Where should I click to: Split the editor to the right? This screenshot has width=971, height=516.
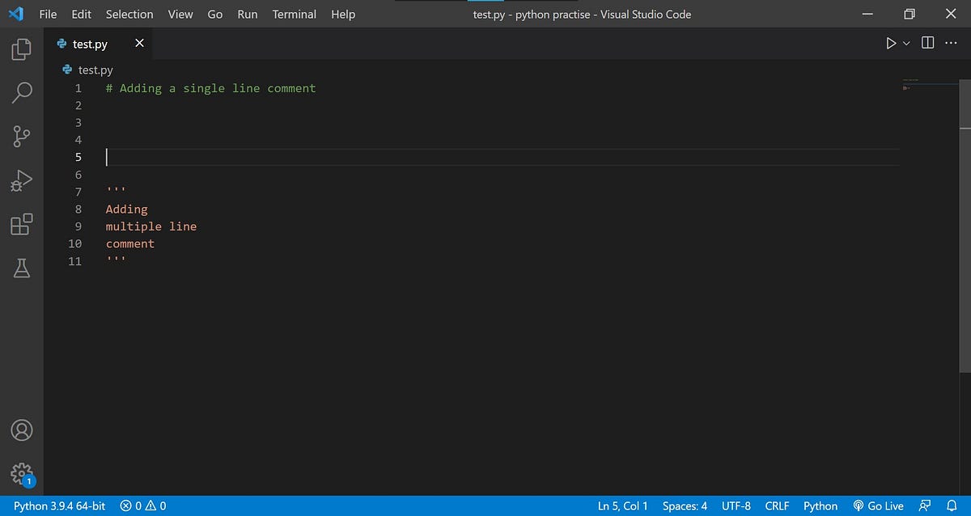point(926,43)
